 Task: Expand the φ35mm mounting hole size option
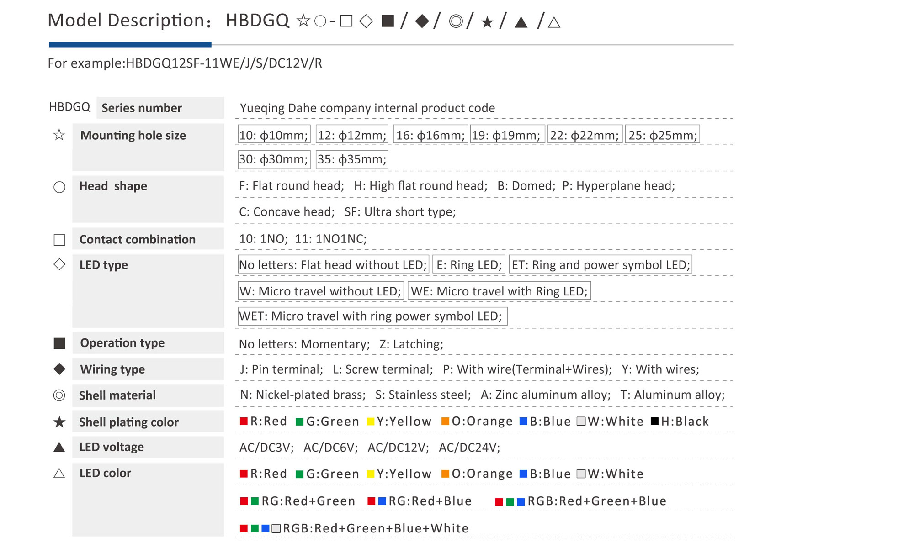(351, 158)
